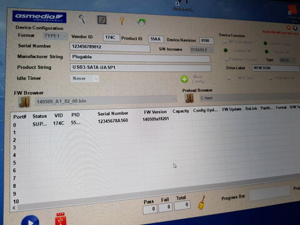Toggle the R/W Test checkbox
The height and width of the screenshot is (225, 300).
[x=229, y=78]
